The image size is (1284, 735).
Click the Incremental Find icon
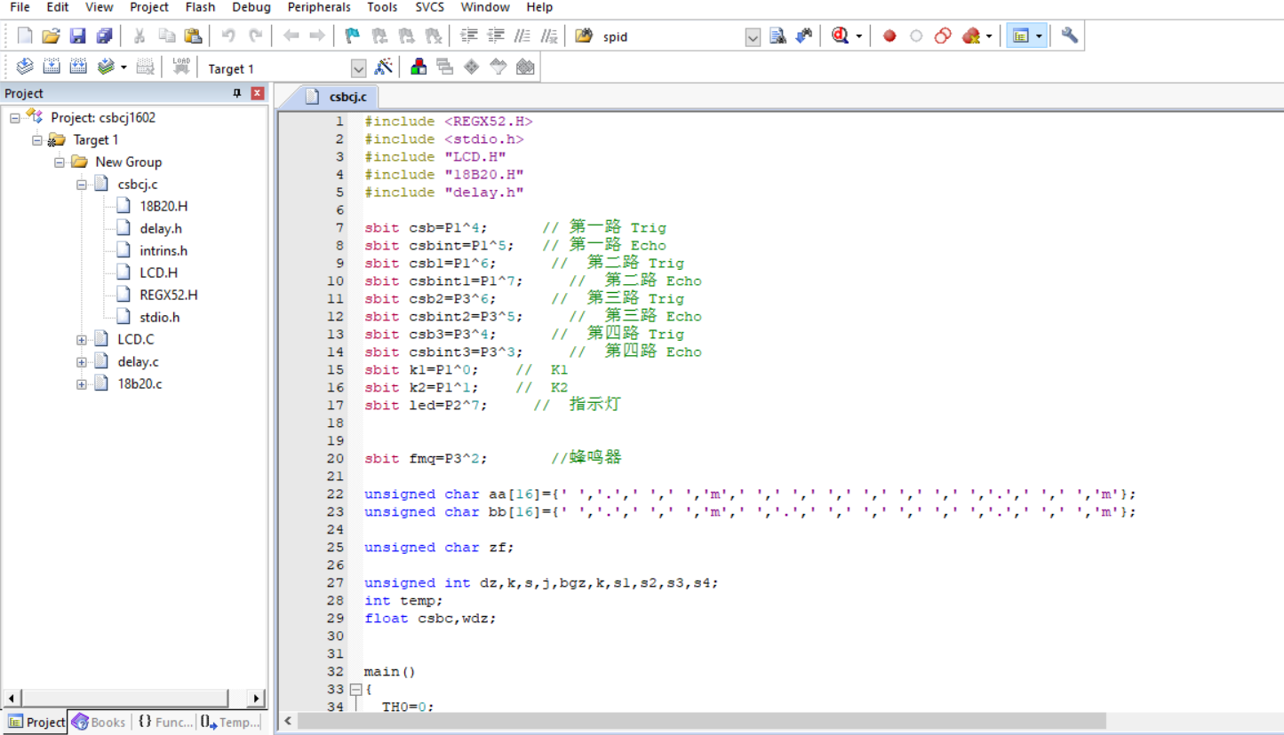point(804,36)
